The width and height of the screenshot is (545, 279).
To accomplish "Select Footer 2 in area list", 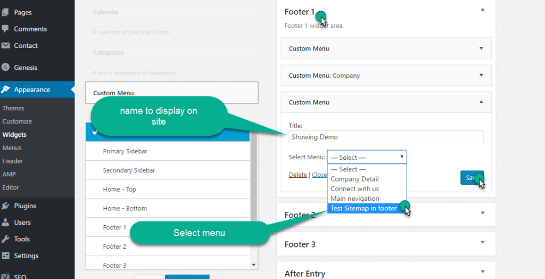I will coord(168,247).
